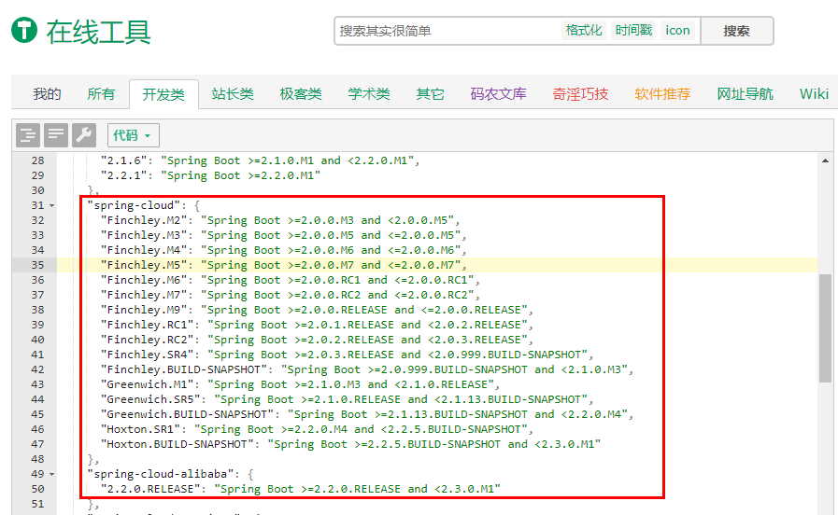Screen dimensions: 838x515
Task: Open the 其它 tab
Action: (430, 94)
